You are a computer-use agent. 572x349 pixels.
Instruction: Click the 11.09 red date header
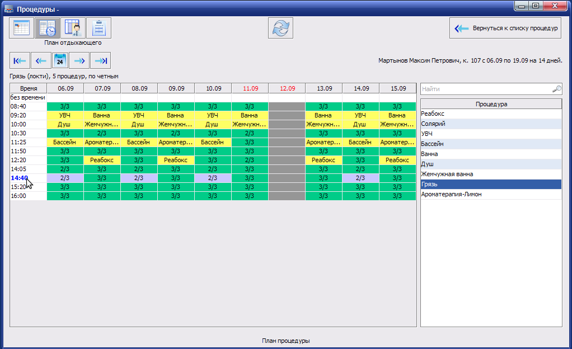250,88
